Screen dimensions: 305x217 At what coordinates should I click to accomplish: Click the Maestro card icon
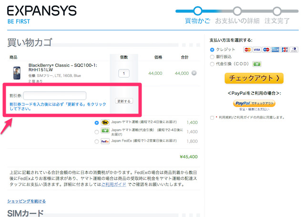[x=266, y=50]
